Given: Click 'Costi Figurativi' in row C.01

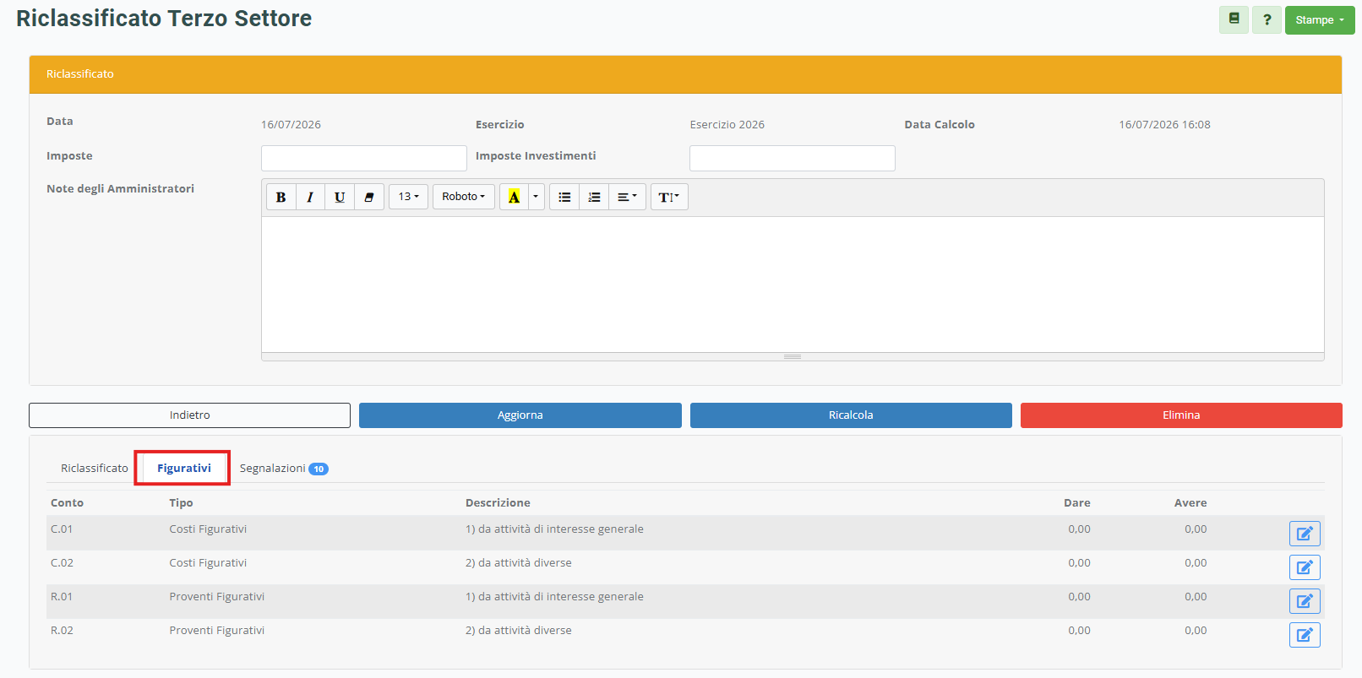Looking at the screenshot, I should pos(208,529).
